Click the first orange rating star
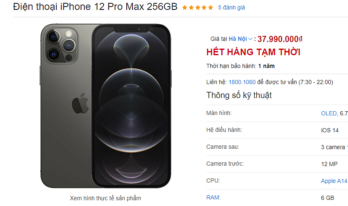This screenshot has width=348, height=206. coord(185,8)
